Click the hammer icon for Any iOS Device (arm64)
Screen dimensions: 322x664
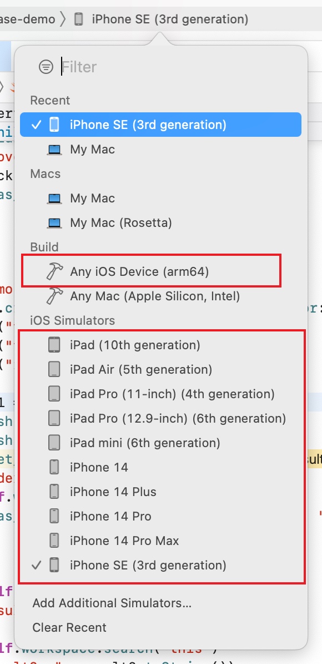coord(56,271)
